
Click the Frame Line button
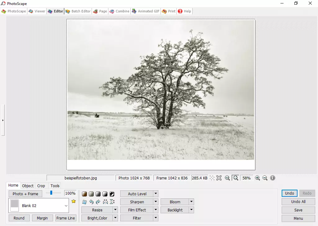(x=66, y=218)
